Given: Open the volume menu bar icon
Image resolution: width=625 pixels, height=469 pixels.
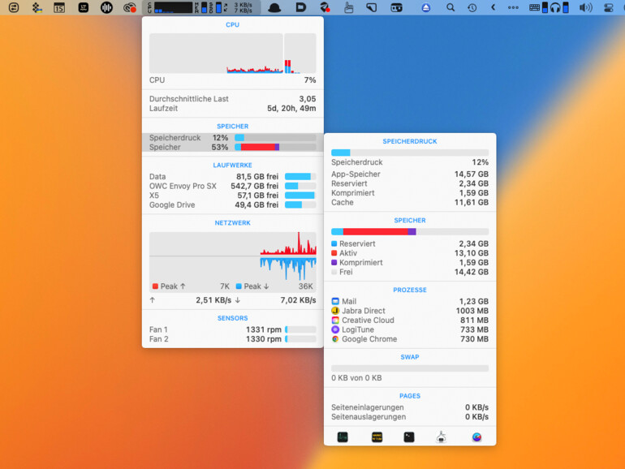Looking at the screenshot, I should point(585,7).
